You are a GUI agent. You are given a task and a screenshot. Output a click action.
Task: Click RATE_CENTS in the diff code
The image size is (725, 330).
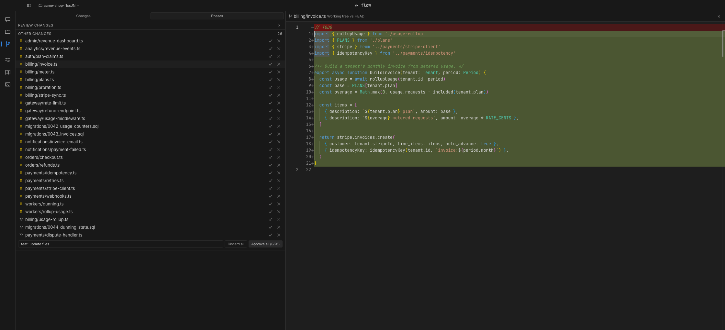pyautogui.click(x=498, y=118)
